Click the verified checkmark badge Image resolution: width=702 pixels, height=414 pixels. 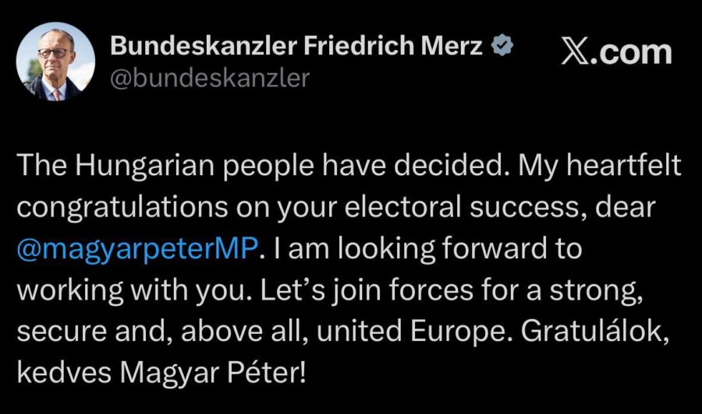point(501,47)
